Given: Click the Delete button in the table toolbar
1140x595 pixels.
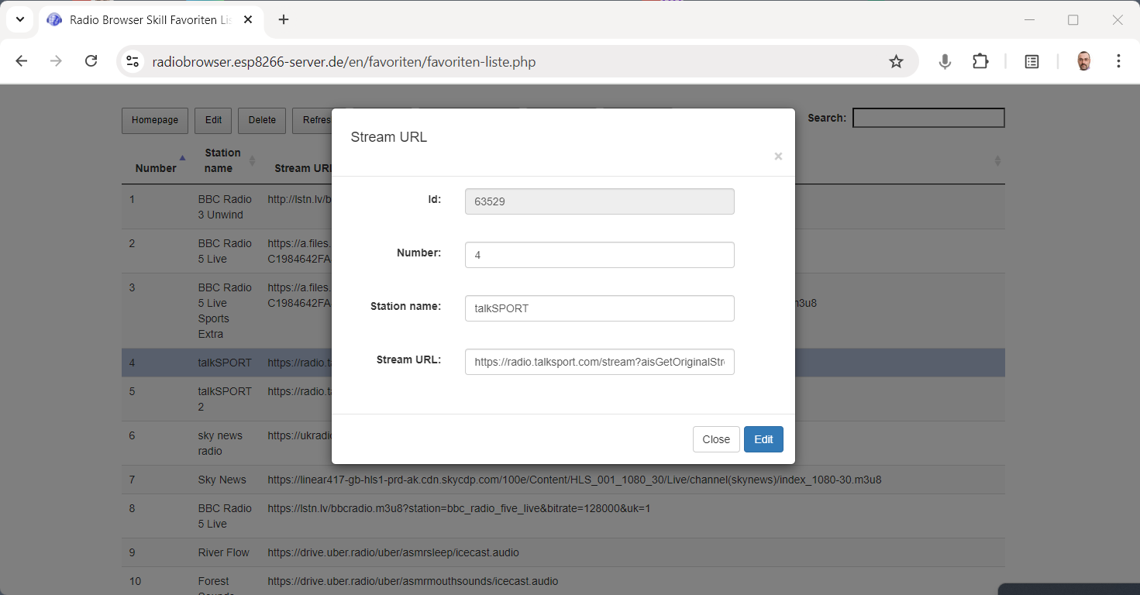Looking at the screenshot, I should [x=262, y=120].
